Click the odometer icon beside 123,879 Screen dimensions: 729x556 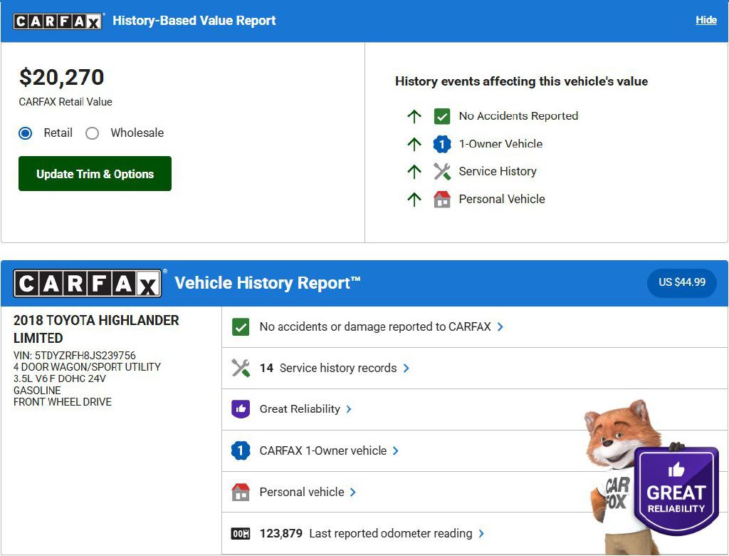241,534
